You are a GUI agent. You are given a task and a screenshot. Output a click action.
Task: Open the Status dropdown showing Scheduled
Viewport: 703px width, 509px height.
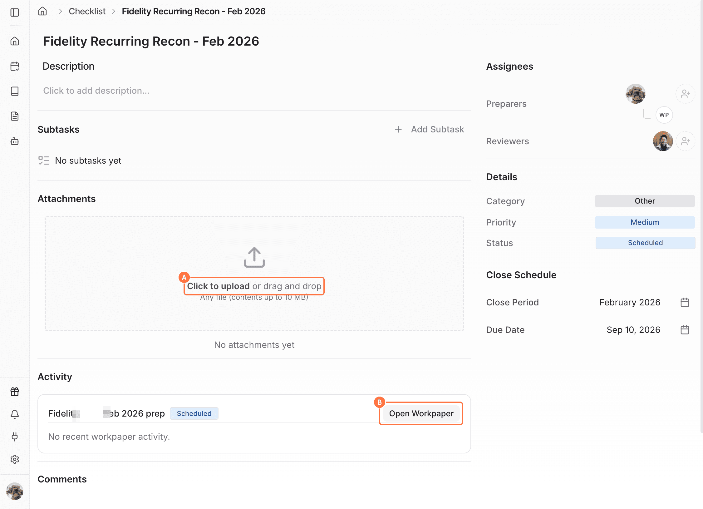click(x=645, y=243)
